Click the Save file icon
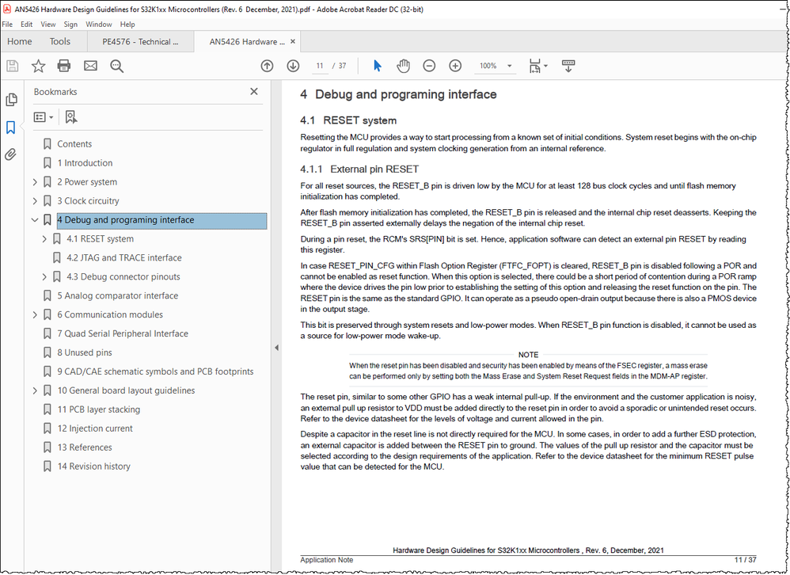Screen dimensions: 790x575 pos(13,66)
